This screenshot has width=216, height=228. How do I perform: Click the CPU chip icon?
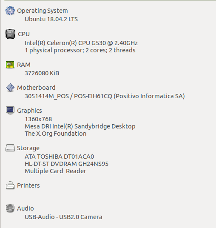(10, 34)
